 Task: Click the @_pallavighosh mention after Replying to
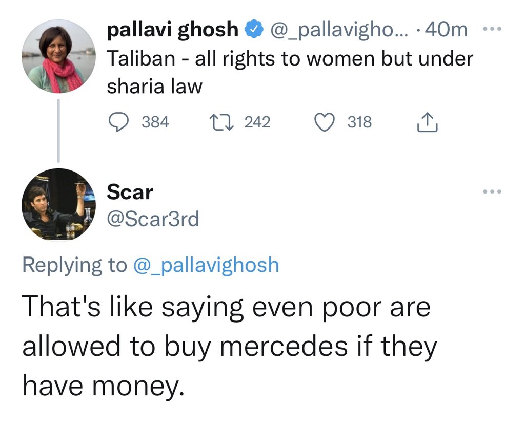[x=206, y=265]
